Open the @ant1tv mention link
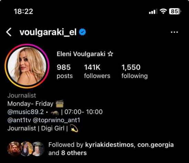The image size is (189, 163). coord(19,120)
